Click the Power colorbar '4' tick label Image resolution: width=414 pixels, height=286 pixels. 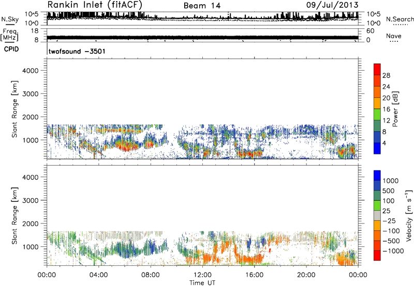(384, 143)
